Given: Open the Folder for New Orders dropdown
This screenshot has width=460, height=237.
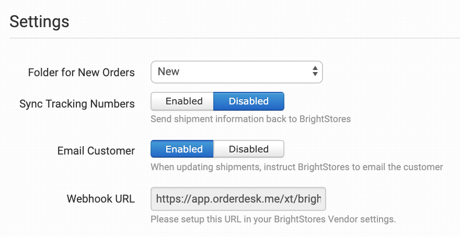Looking at the screenshot, I should 236,72.
